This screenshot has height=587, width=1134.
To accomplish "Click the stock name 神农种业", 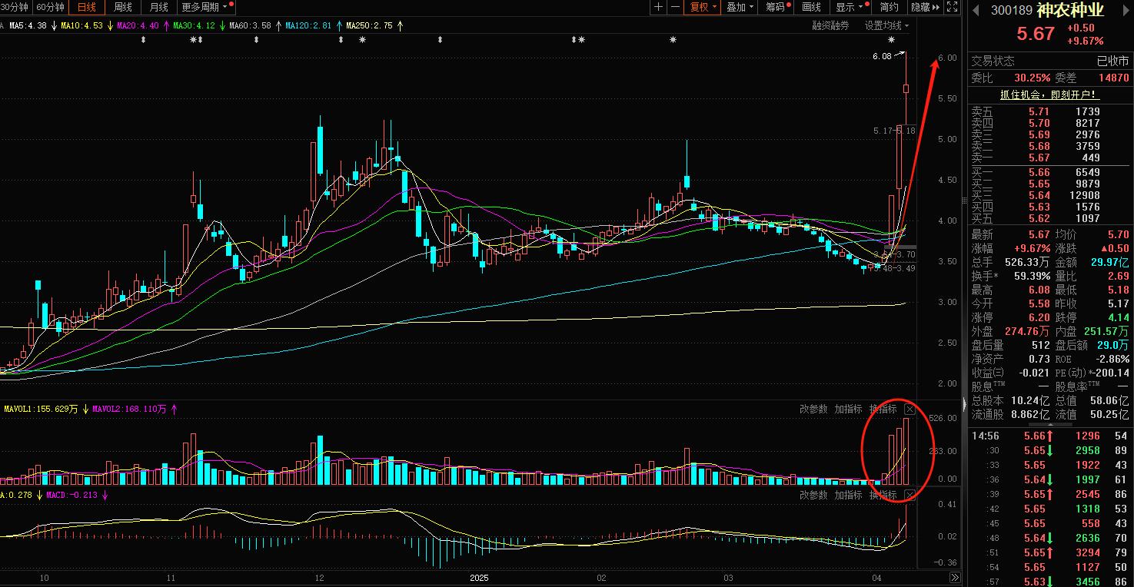I will click(x=1069, y=10).
